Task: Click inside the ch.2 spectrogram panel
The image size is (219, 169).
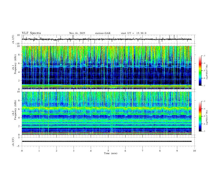Action: [107, 113]
